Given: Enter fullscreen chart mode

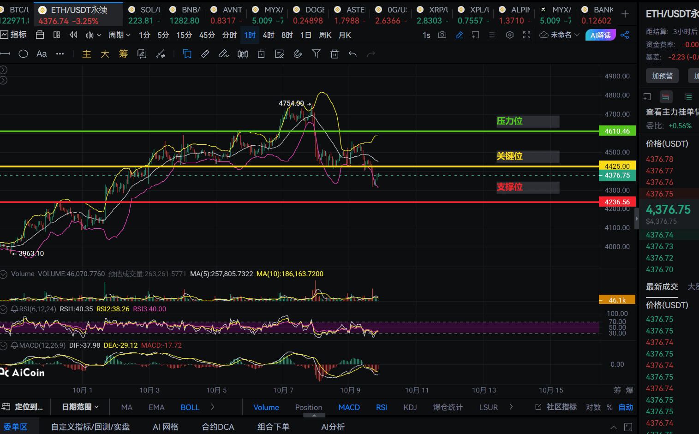Looking at the screenshot, I should tap(526, 35).
